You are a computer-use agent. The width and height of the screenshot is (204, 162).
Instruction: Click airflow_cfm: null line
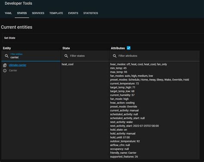point(120,145)
